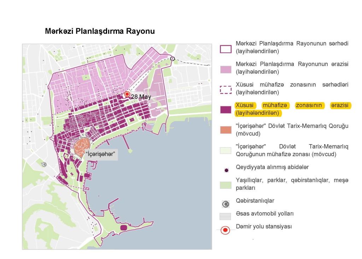Click the main roads legend symbol
Screen dimensions: 362x259
pos(225,216)
